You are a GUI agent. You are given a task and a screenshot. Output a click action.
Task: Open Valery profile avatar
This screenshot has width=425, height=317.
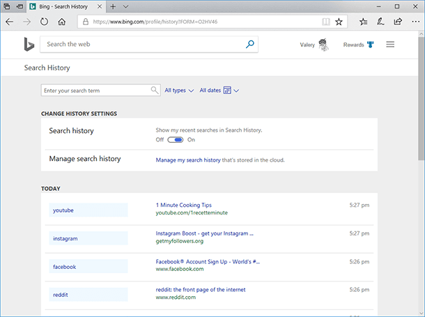[323, 45]
